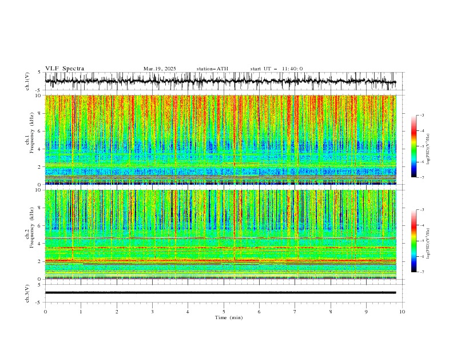Click the time axis tick label "7"
This screenshot has height=350, width=453.
[x=295, y=312]
